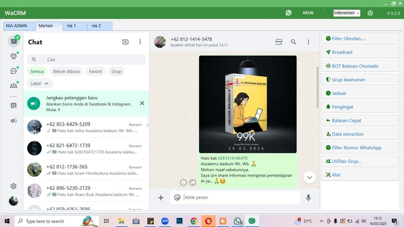Click conversation scrollbar
The height and width of the screenshot is (227, 404).
point(318,87)
